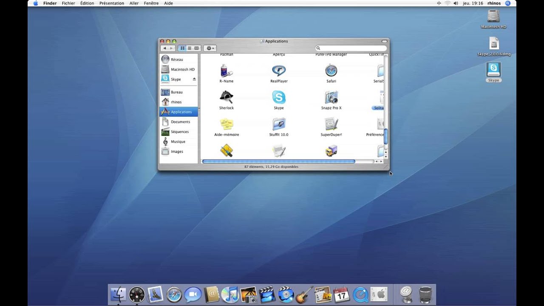
Task: Open iCal calendar in the Dock
Action: 342,294
